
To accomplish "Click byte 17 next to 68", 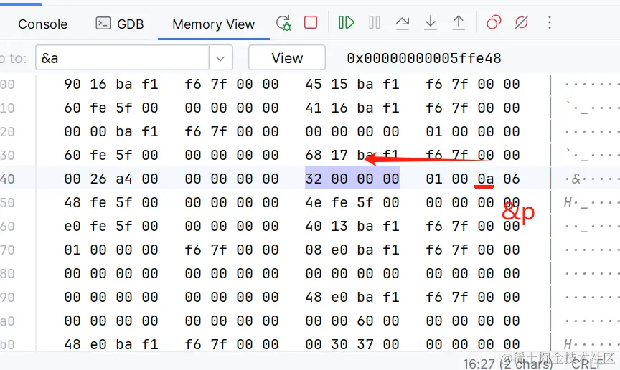I will click(x=339, y=155).
